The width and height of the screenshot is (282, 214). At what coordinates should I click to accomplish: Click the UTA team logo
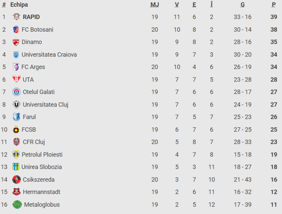pos(17,79)
